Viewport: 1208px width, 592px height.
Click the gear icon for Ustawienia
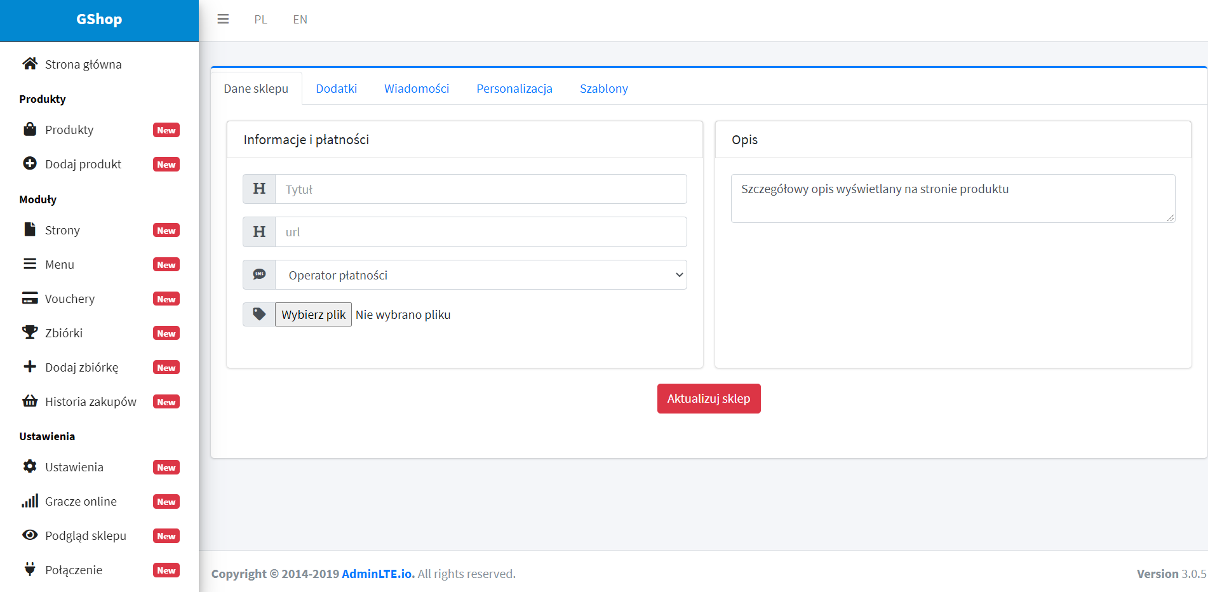pyautogui.click(x=30, y=467)
